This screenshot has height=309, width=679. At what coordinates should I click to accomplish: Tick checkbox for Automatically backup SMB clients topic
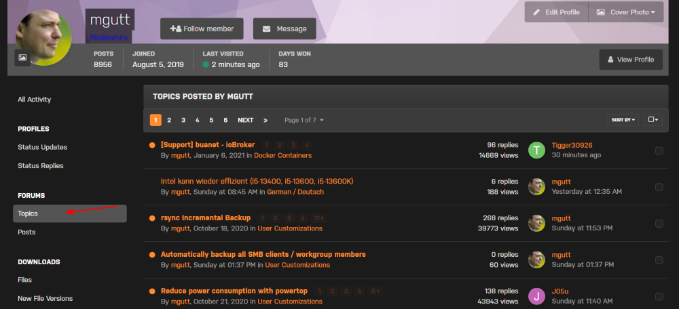tap(659, 260)
